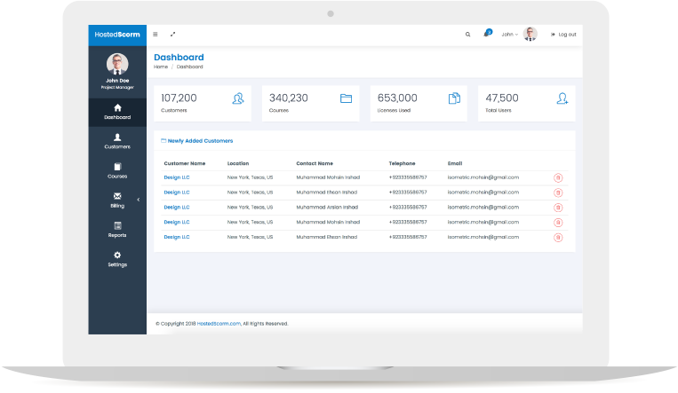Click the Customers card user icon
Screen dimensions: 678x393
click(238, 98)
